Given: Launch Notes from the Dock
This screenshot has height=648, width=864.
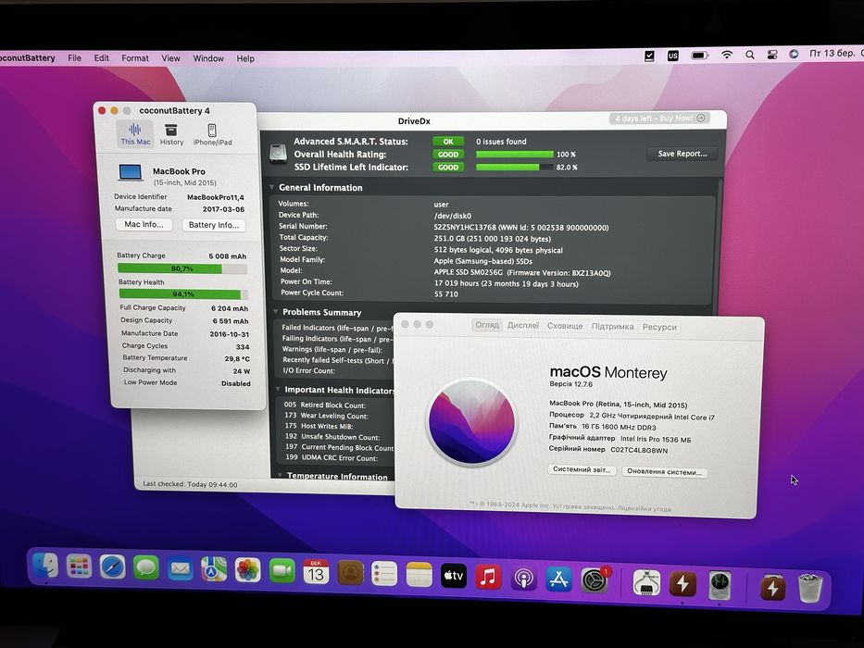Looking at the screenshot, I should pyautogui.click(x=419, y=575).
